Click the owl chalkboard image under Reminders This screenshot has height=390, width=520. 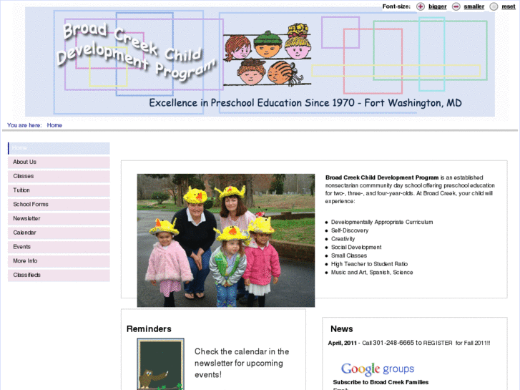click(x=160, y=364)
